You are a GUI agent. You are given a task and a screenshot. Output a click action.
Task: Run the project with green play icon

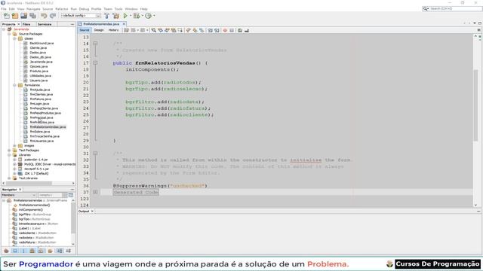pos(125,16)
